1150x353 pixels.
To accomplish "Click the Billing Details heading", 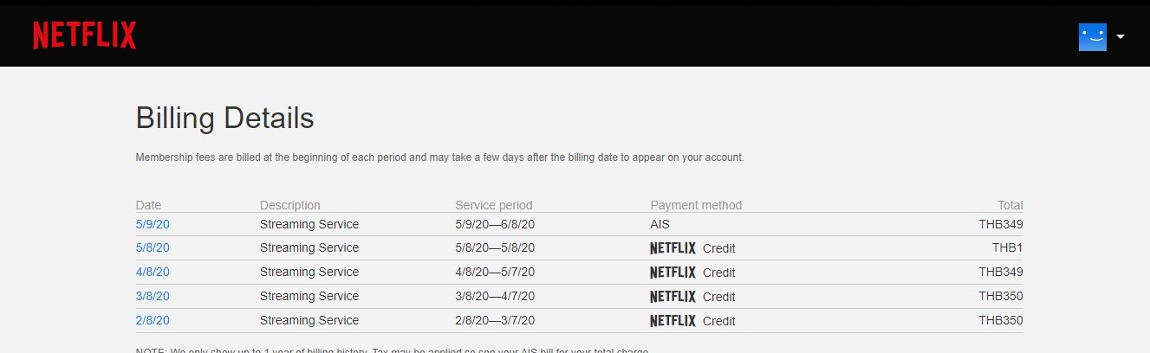I will 224,118.
